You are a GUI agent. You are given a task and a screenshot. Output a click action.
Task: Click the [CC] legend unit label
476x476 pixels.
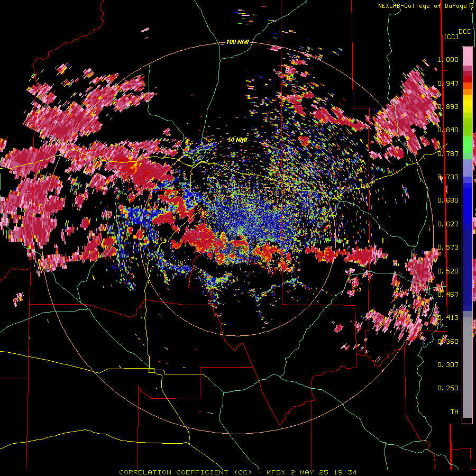point(451,36)
